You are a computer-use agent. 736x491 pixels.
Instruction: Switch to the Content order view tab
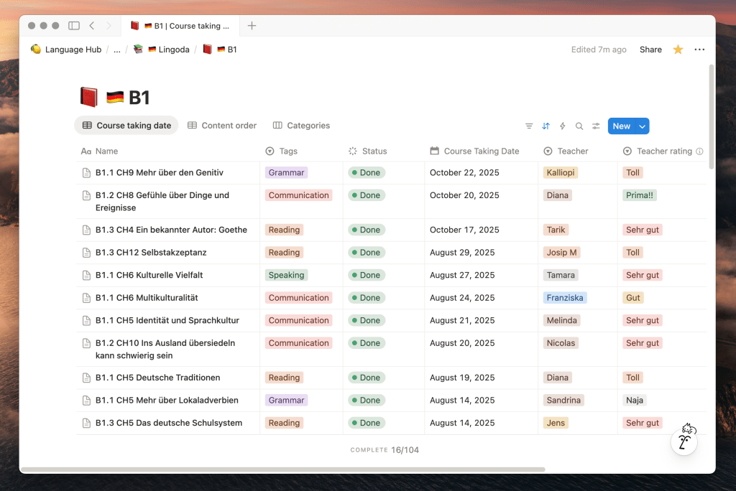222,126
